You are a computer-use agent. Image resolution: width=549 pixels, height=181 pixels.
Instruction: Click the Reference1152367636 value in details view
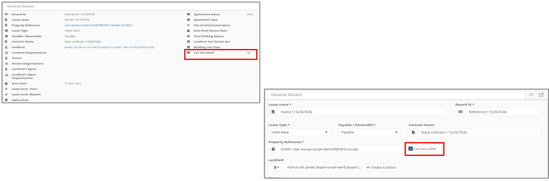tap(79, 14)
